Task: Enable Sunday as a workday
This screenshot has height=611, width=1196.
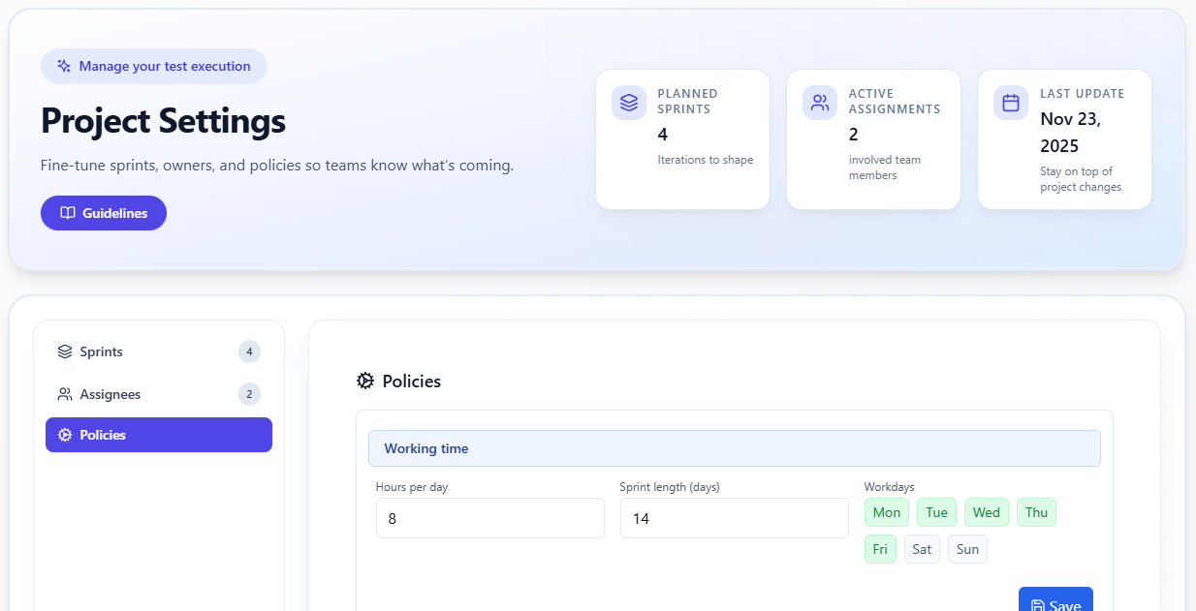Action: click(967, 548)
